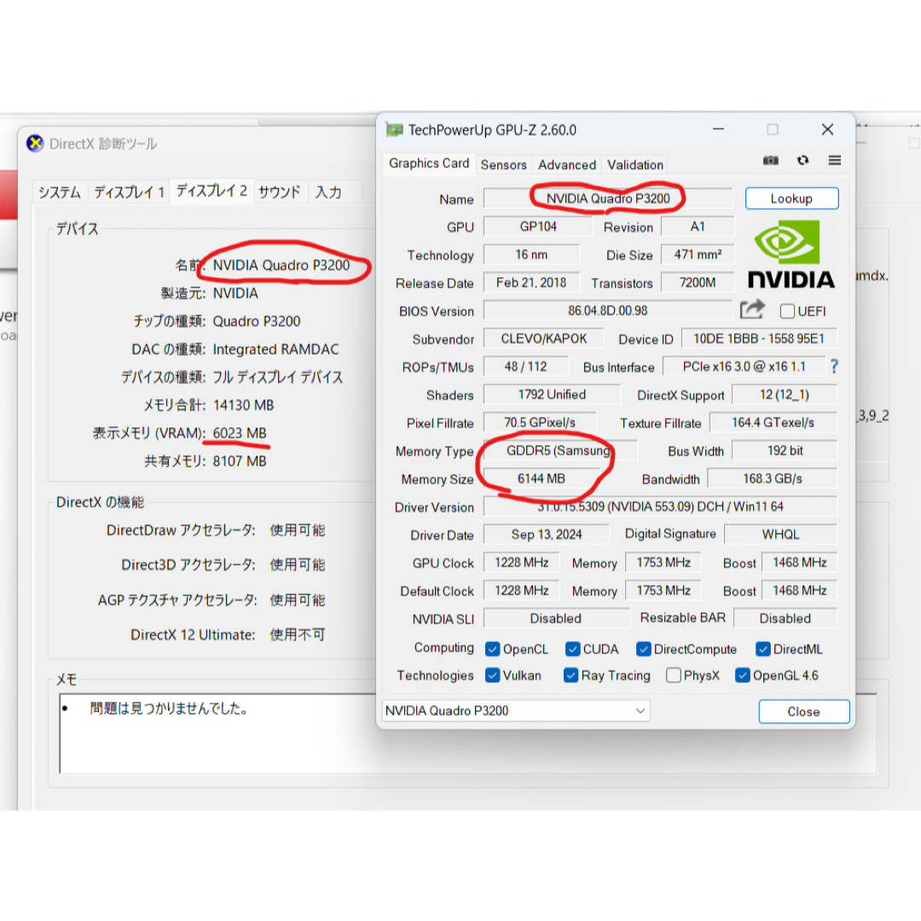
Task: Click the DirectX diagnostic tool title icon
Action: 35,143
